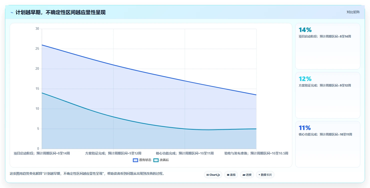The width and height of the screenshot is (370, 188).
Task: Click card text 方案验证完成 9至12周
Action: pos(325,85)
